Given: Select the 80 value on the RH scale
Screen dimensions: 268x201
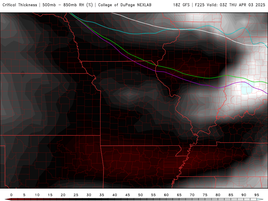Looking at the screenshot, I should tap(218, 195).
